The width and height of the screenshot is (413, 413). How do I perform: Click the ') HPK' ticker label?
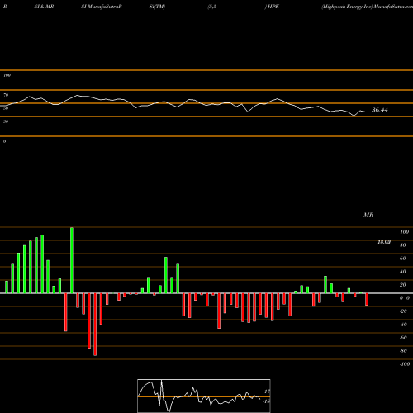[272, 7]
